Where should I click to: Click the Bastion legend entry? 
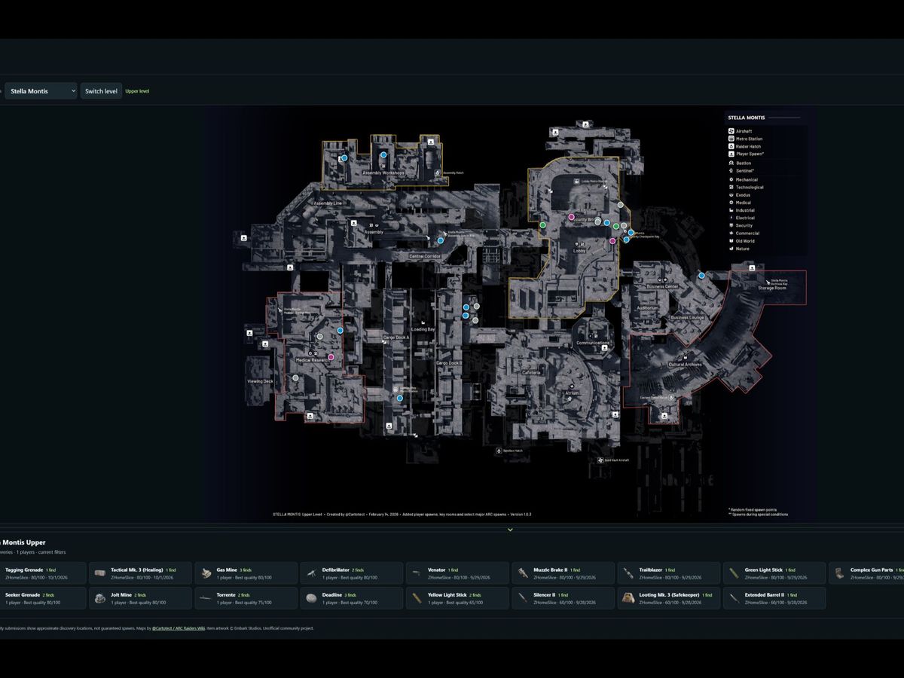pos(739,163)
